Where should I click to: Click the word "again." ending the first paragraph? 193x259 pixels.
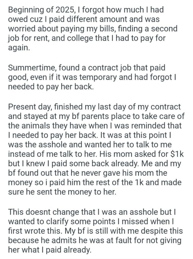[x=19, y=48]
